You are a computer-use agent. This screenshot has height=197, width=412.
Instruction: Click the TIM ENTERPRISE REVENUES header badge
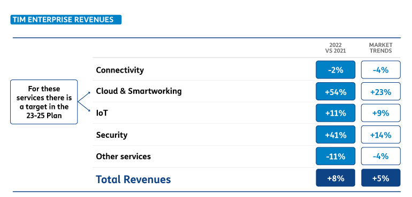pyautogui.click(x=66, y=20)
